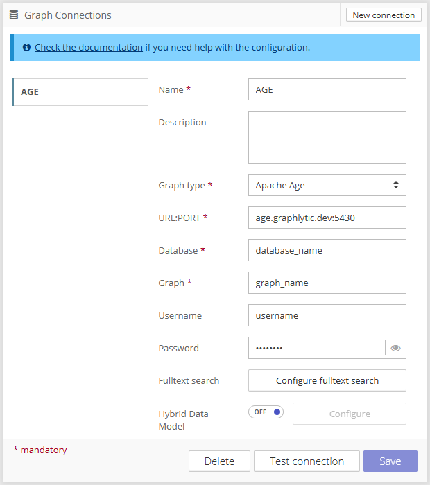
Task: Click the URL:PORT input field
Action: [327, 218]
